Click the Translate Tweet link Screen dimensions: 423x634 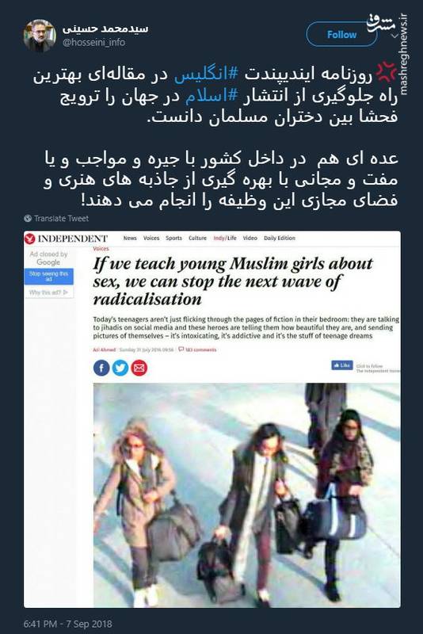click(x=61, y=219)
